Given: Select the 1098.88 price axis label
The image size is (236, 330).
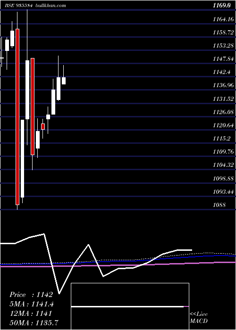Looking at the screenshot, I should (223, 179).
